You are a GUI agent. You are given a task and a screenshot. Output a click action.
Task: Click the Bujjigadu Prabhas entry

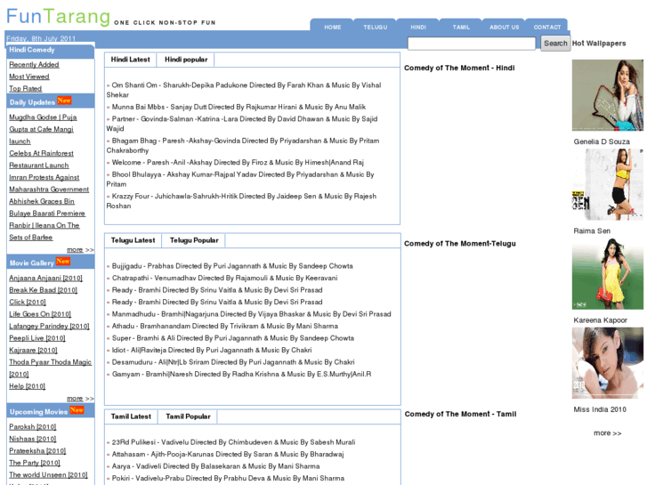[x=232, y=266]
